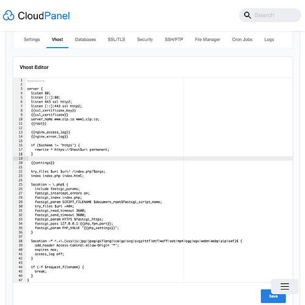The height and width of the screenshot is (305, 305).
Task: Click the 'index index.php index.html;' line
Action: point(57,176)
